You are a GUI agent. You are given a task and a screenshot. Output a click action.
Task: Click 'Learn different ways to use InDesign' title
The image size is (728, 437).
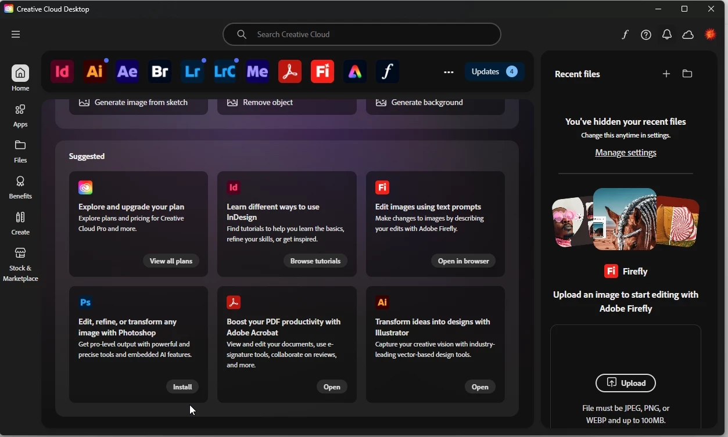point(273,212)
